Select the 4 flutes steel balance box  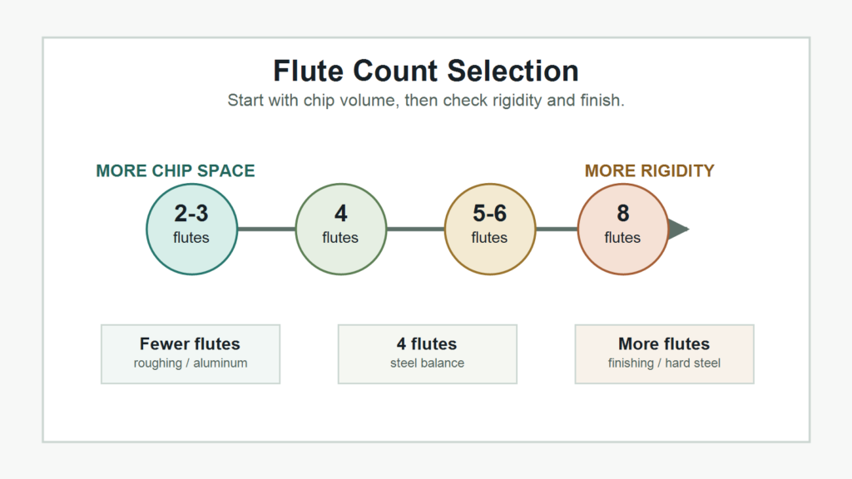(428, 354)
